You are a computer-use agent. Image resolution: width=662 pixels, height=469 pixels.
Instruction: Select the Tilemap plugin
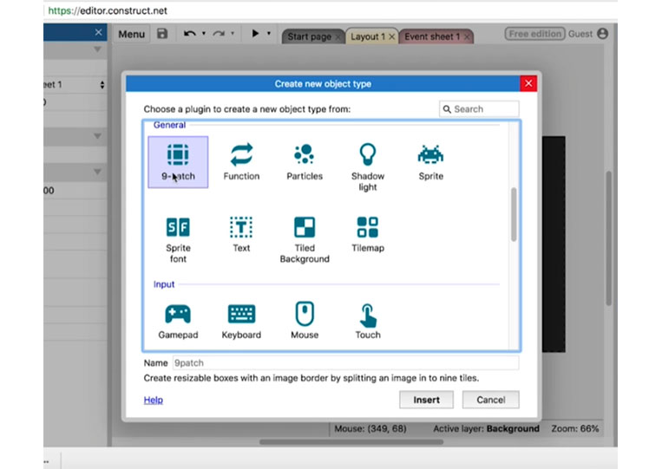click(x=368, y=234)
